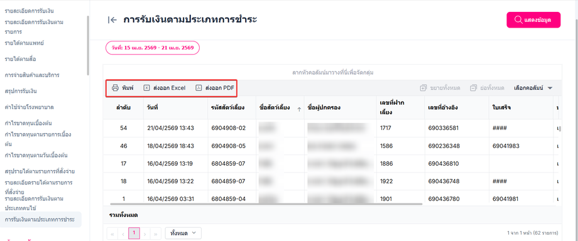Sort by the ลำดับ column header
Viewport: 578px width, 241px height.
tap(124, 107)
